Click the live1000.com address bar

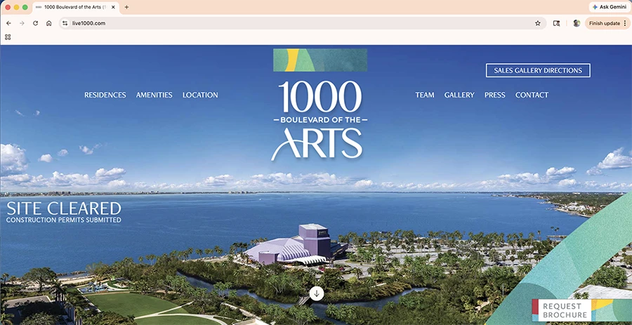(302, 23)
